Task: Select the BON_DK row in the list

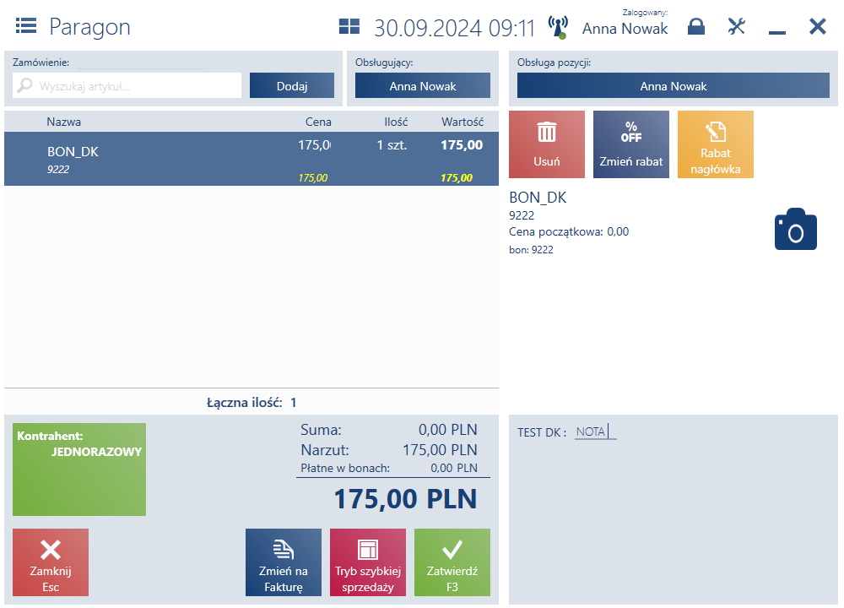Action: [252, 159]
